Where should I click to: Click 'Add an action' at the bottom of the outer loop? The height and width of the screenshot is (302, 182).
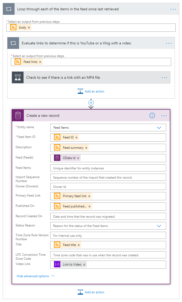(91, 292)
